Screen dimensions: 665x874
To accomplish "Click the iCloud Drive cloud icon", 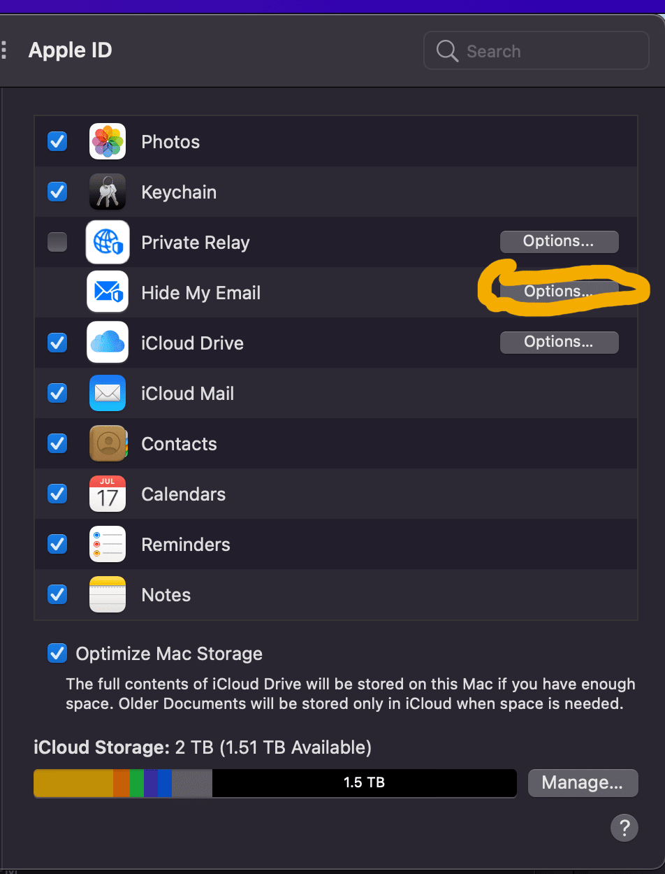I will pos(108,343).
